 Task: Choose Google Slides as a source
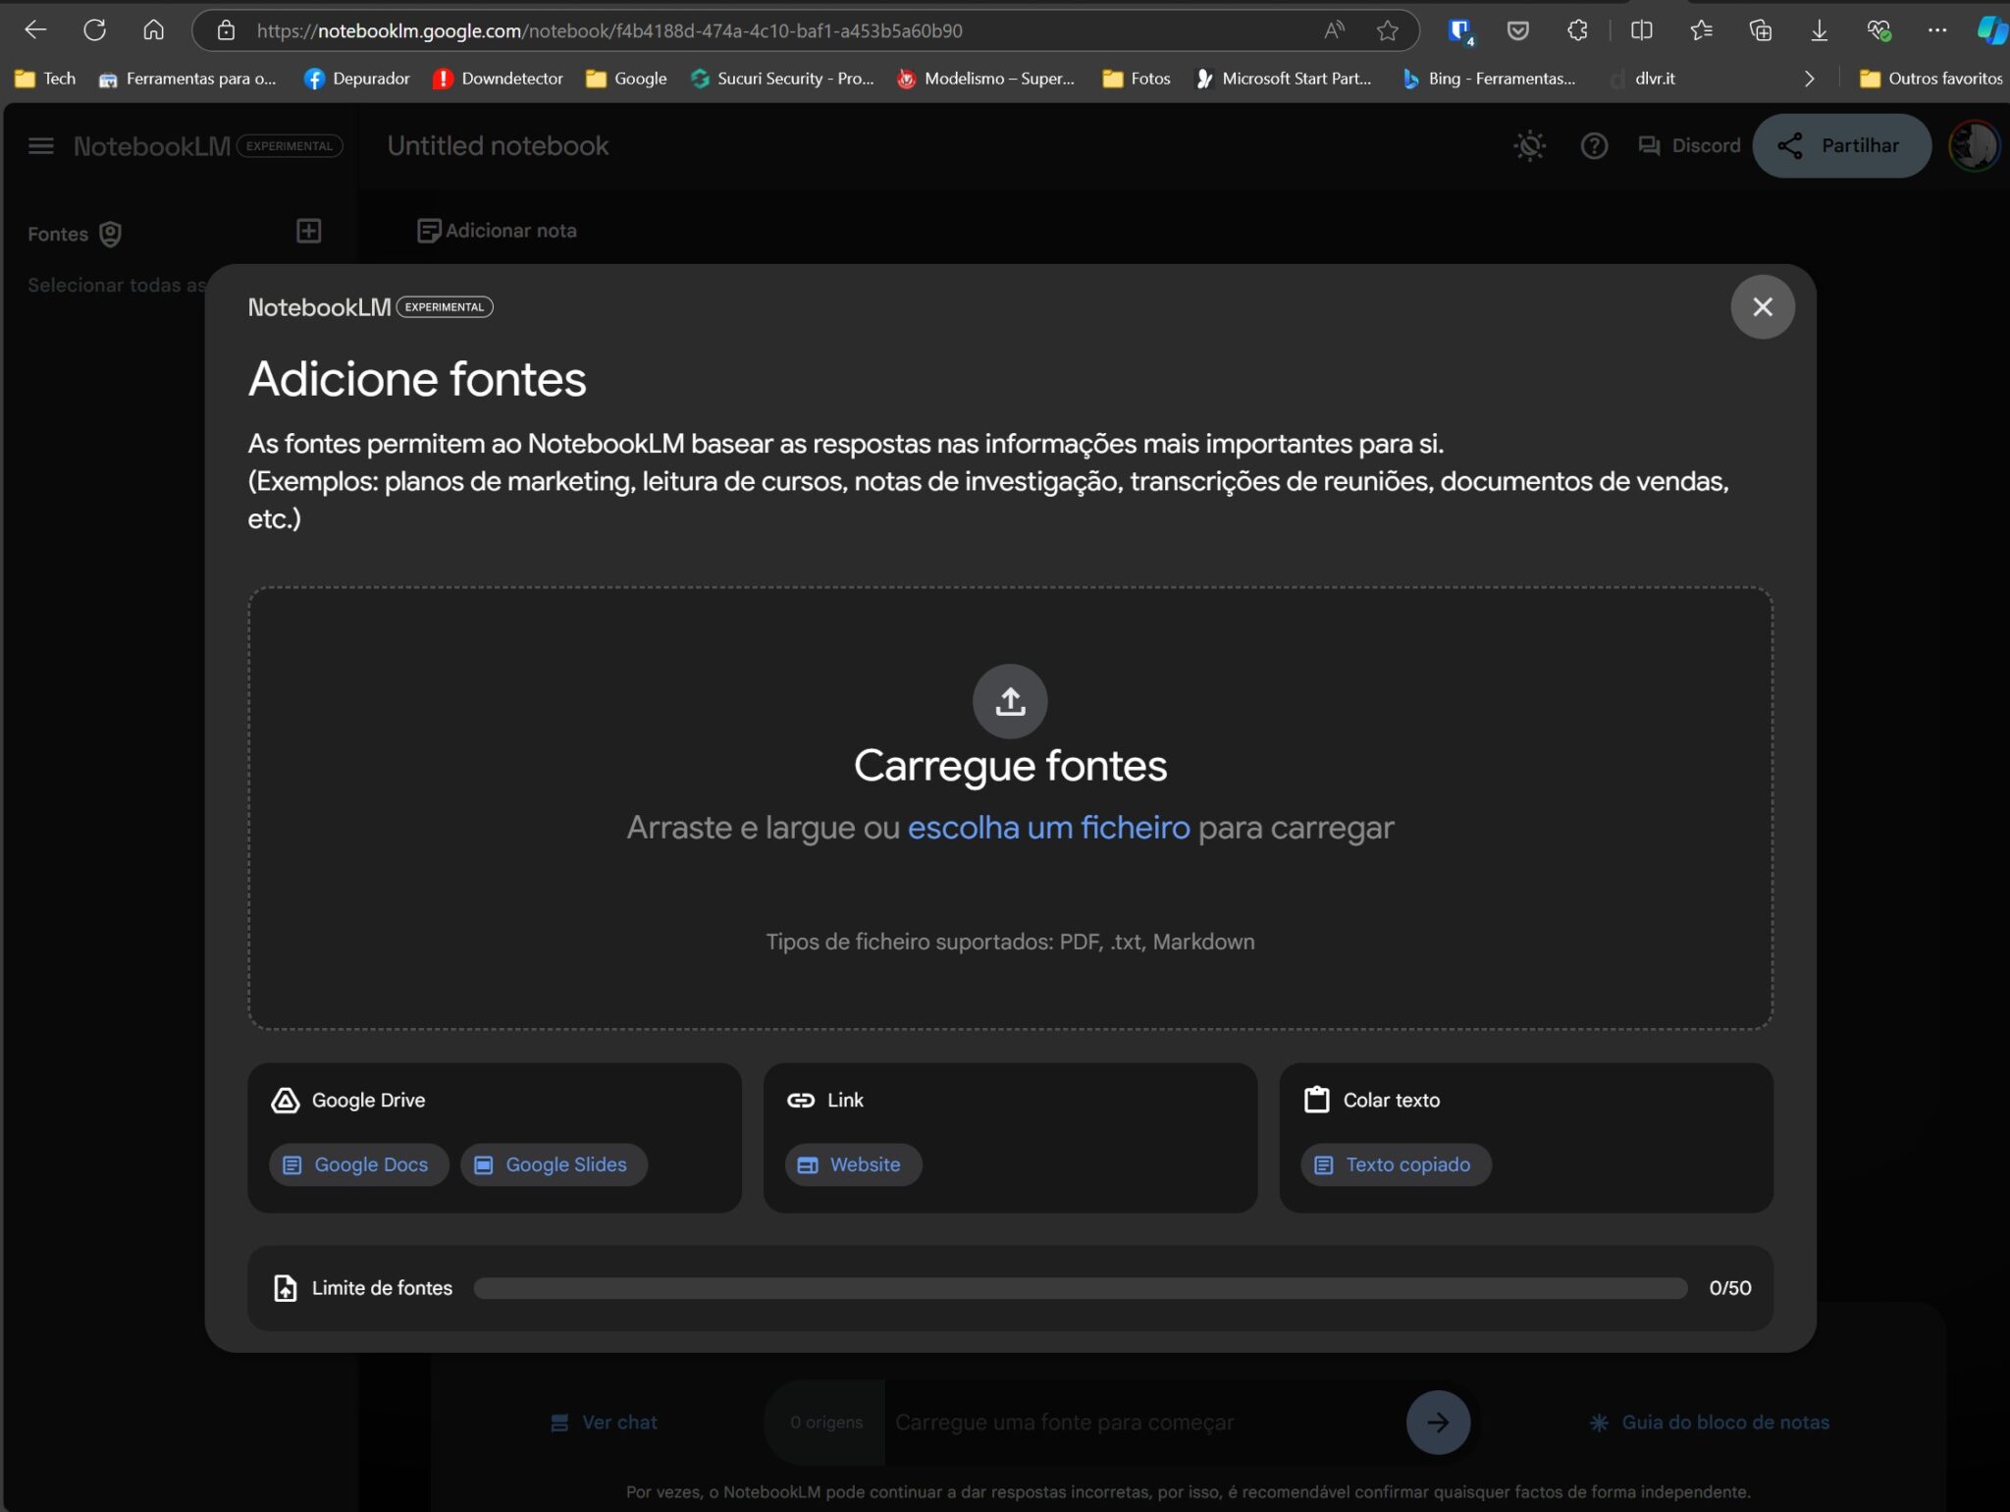pyautogui.click(x=554, y=1164)
